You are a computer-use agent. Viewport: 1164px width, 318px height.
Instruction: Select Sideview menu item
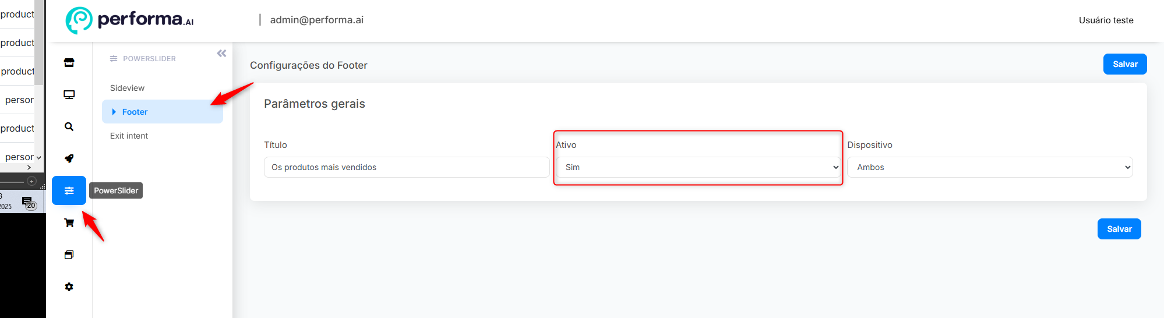[x=127, y=88]
